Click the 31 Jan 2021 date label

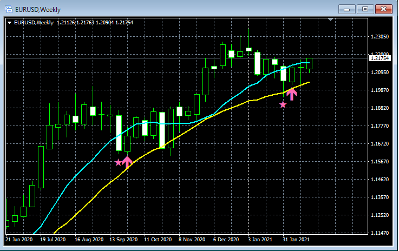(296, 240)
